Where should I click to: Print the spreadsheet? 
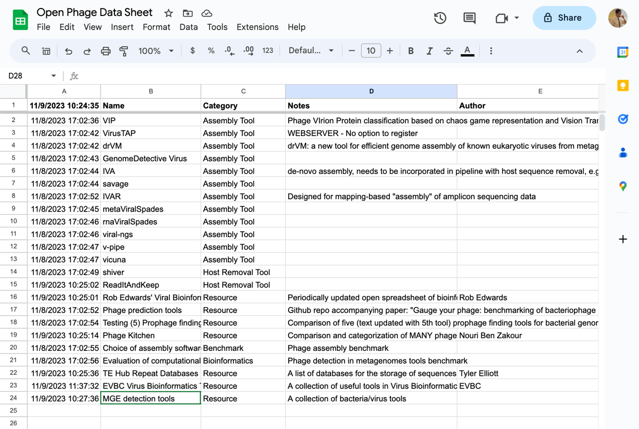105,51
